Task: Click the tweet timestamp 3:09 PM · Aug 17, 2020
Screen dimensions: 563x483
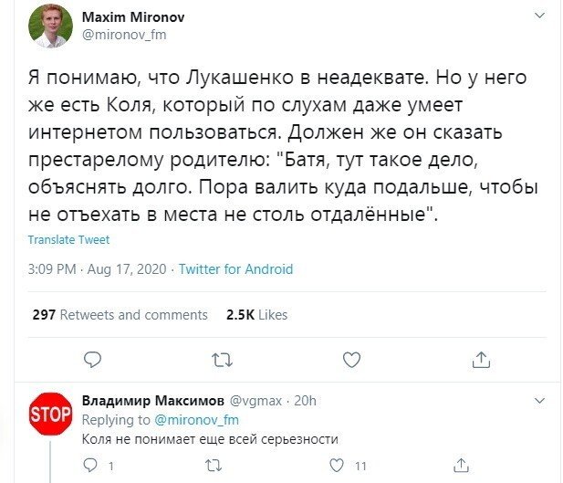Action: pos(99,269)
